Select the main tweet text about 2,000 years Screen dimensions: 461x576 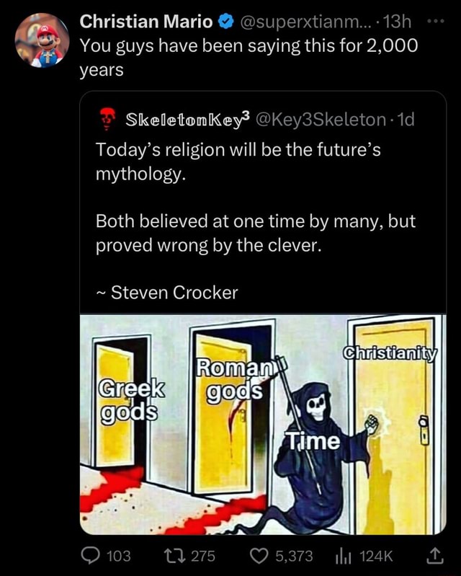(249, 58)
